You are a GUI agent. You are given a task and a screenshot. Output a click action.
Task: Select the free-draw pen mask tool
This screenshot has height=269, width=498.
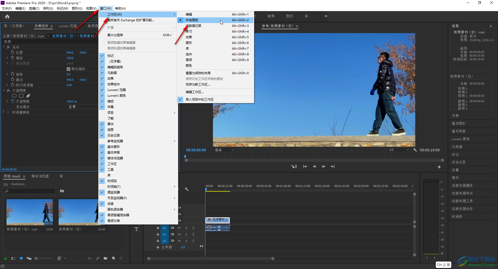[28, 96]
